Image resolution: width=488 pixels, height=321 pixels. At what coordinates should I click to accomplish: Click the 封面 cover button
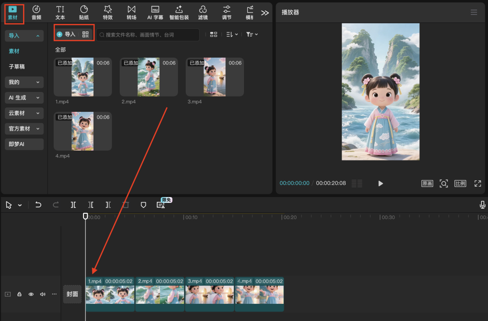(72, 294)
